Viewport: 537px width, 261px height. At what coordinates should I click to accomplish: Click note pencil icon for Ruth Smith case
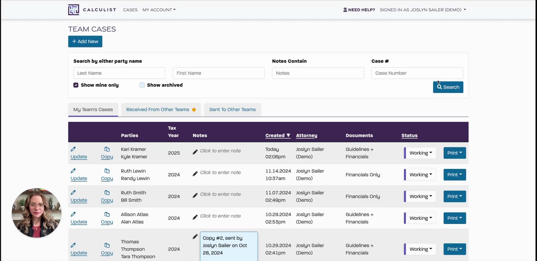click(195, 195)
